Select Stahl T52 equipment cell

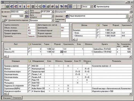(x=38, y=83)
